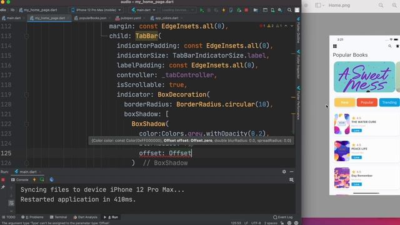Toggle soft-wrap icon in console gutter
The image size is (400, 225).
(x=11, y=203)
